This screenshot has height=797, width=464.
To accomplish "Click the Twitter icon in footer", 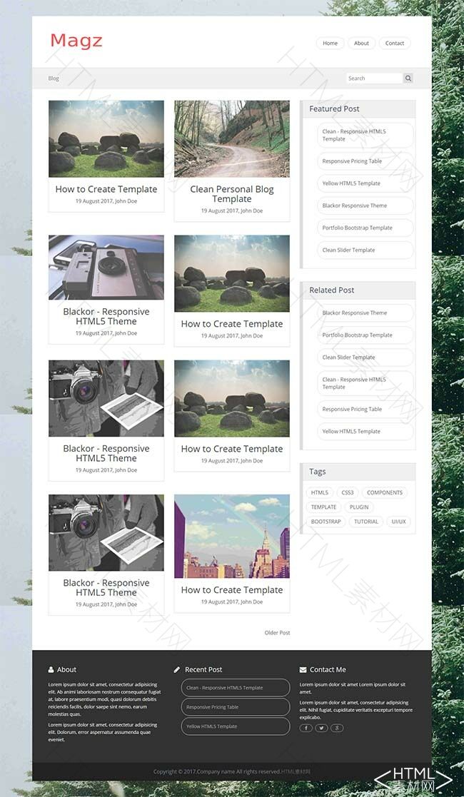I will (x=321, y=728).
